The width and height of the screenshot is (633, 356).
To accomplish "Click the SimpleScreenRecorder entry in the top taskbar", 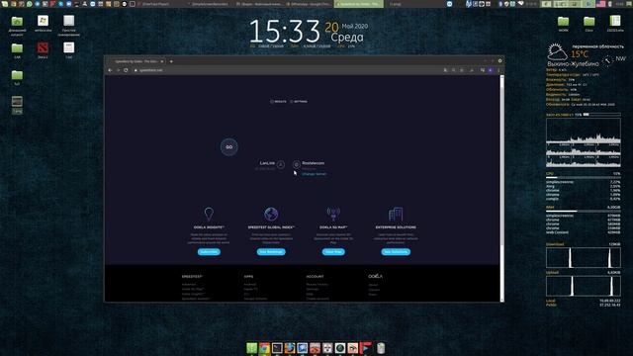I will pos(209,4).
